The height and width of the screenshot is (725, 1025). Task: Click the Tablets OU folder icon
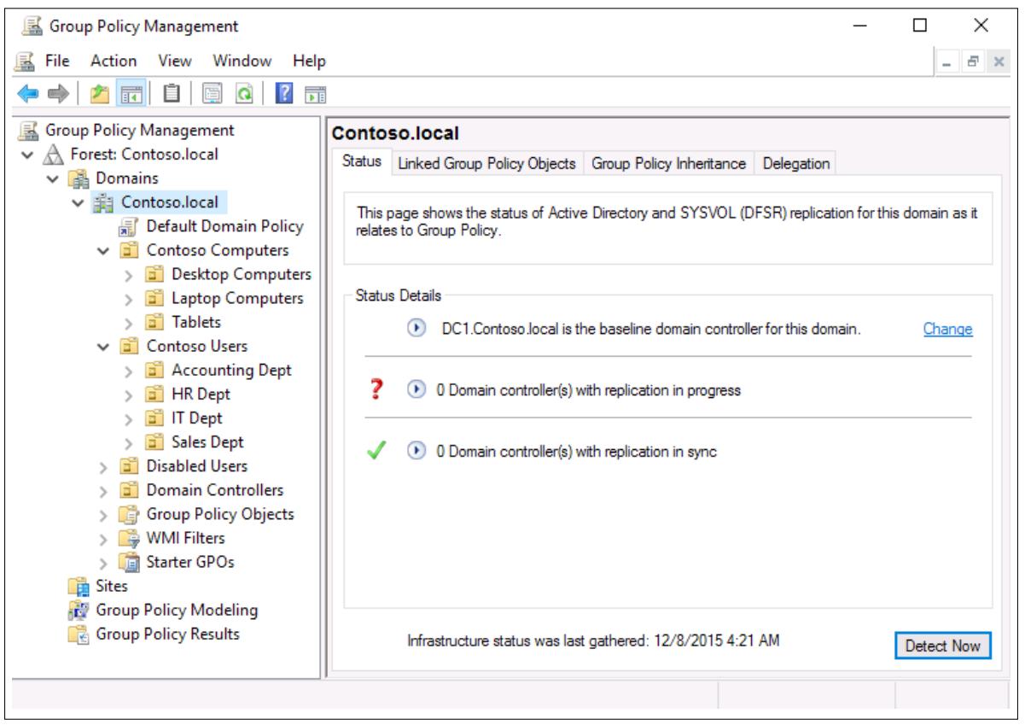pos(154,323)
